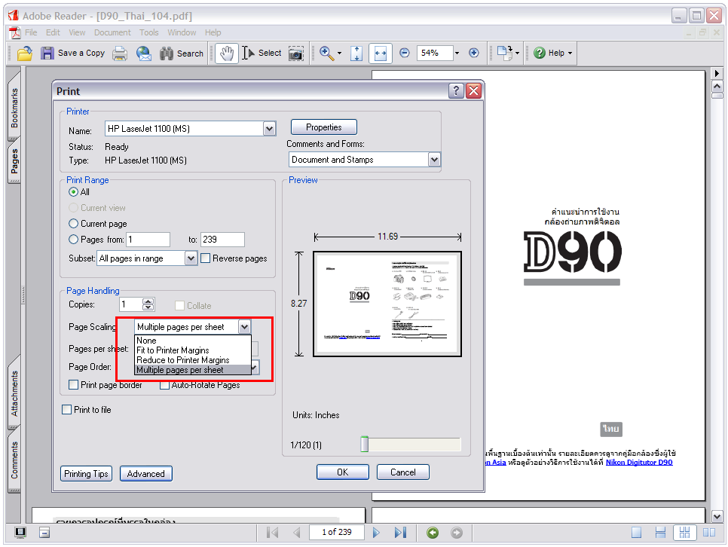Cancel the Print dialog
Screen dimensions: 728x547
(402, 472)
